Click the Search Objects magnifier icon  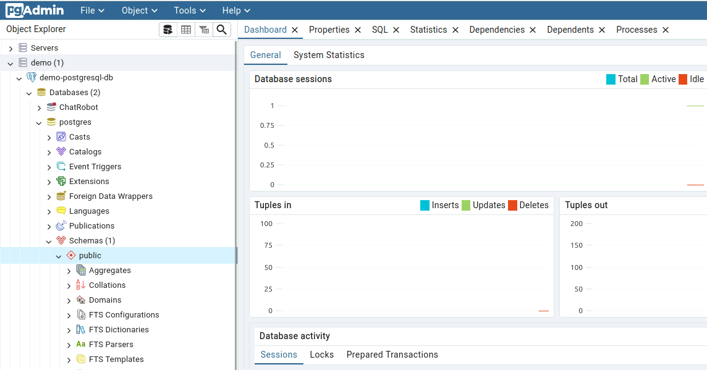click(x=221, y=30)
